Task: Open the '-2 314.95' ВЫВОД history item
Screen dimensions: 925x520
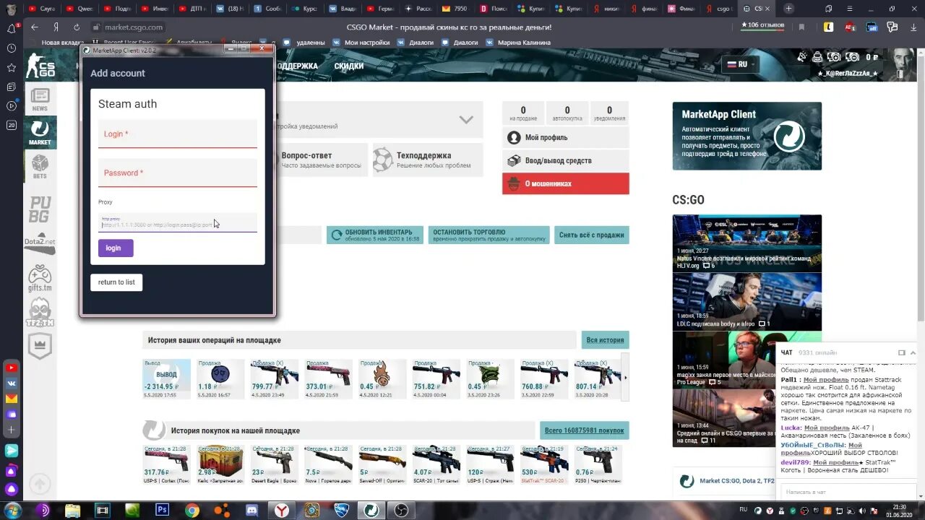Action: [x=167, y=380]
